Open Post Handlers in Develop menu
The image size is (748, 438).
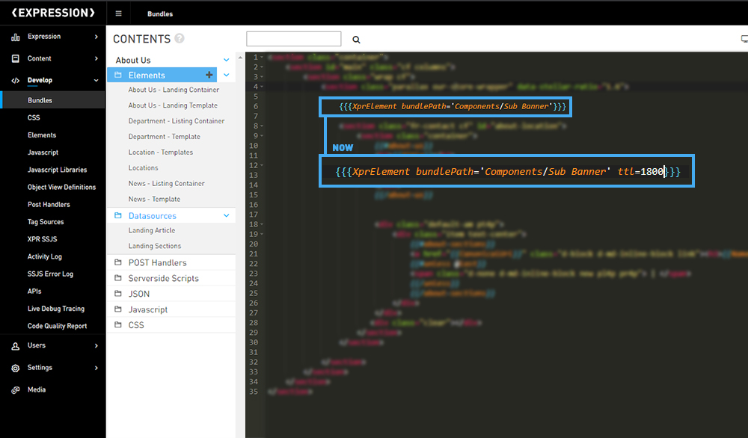[x=49, y=205]
